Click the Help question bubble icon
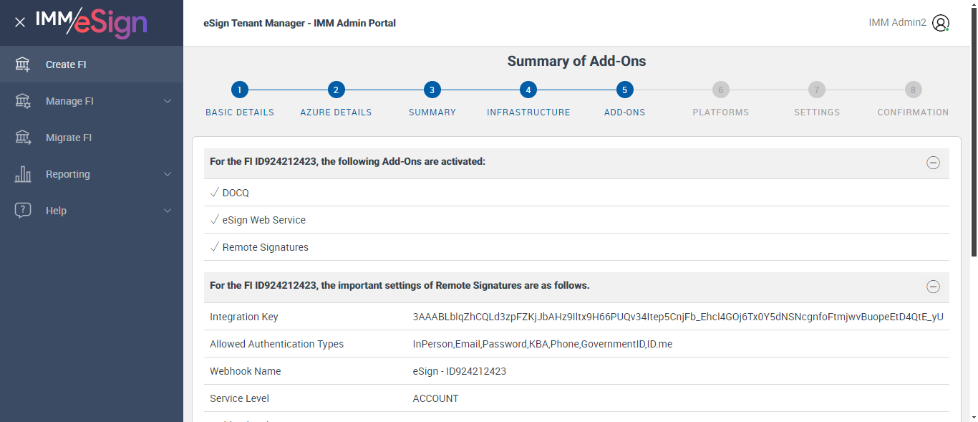978x422 pixels. click(x=23, y=211)
